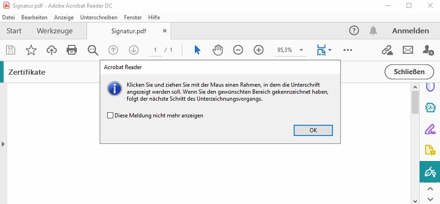Viewport: 440px width, 204px height.
Task: Open the Fenster menu
Action: (x=133, y=17)
